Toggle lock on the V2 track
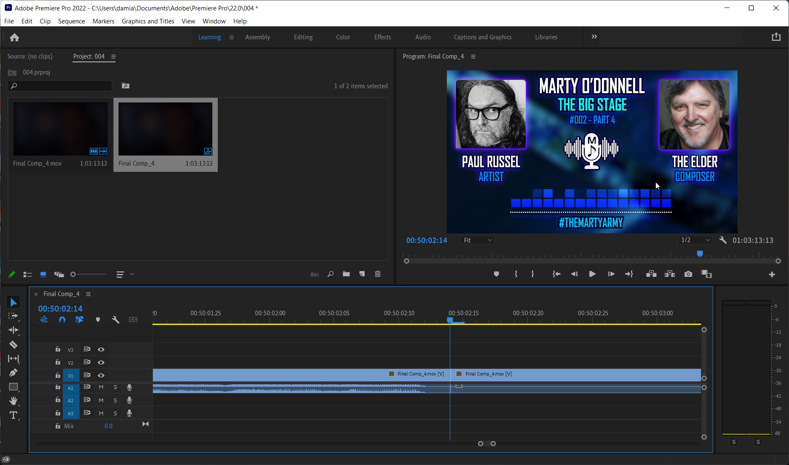Viewport: 789px width, 465px height. coord(58,362)
